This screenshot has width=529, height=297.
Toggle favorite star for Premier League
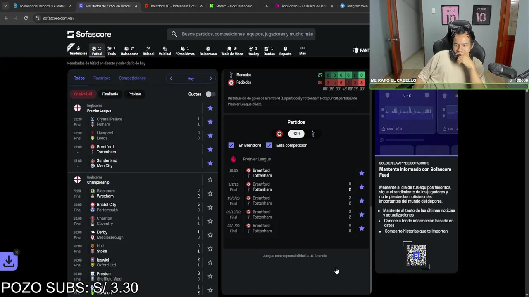[210, 108]
